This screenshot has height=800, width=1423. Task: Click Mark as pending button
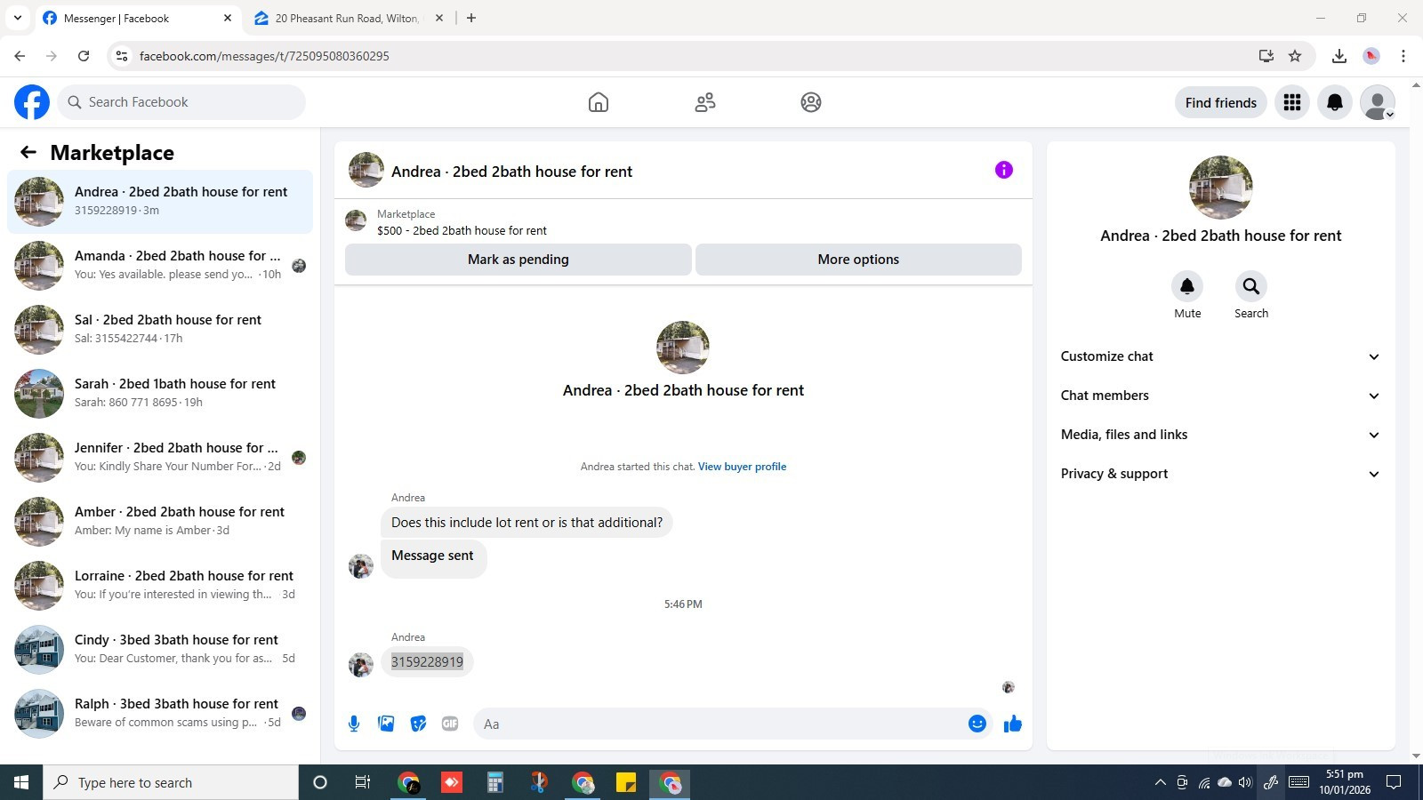pos(519,260)
